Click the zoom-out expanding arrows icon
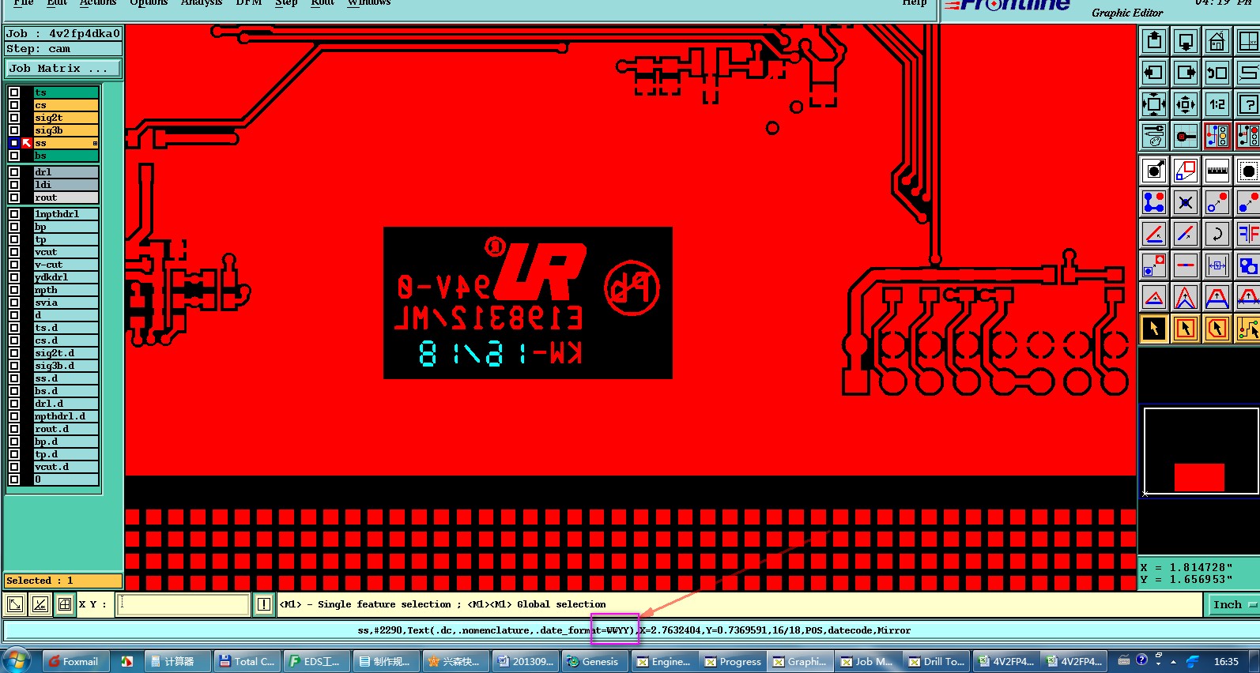 [1154, 104]
